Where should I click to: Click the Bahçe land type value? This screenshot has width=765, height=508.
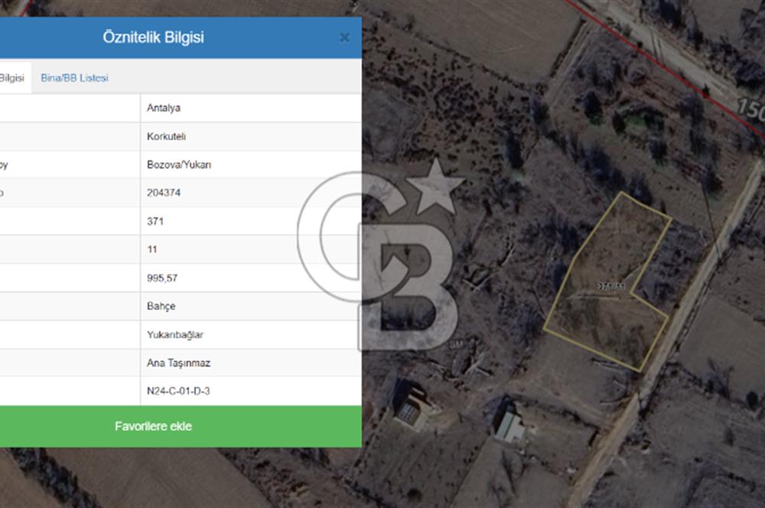tap(161, 306)
